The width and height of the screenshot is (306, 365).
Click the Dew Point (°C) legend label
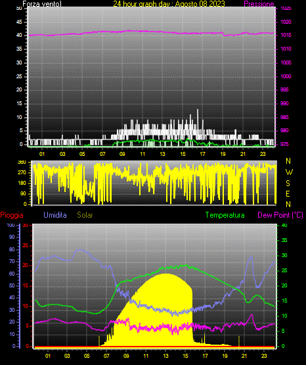click(x=280, y=215)
